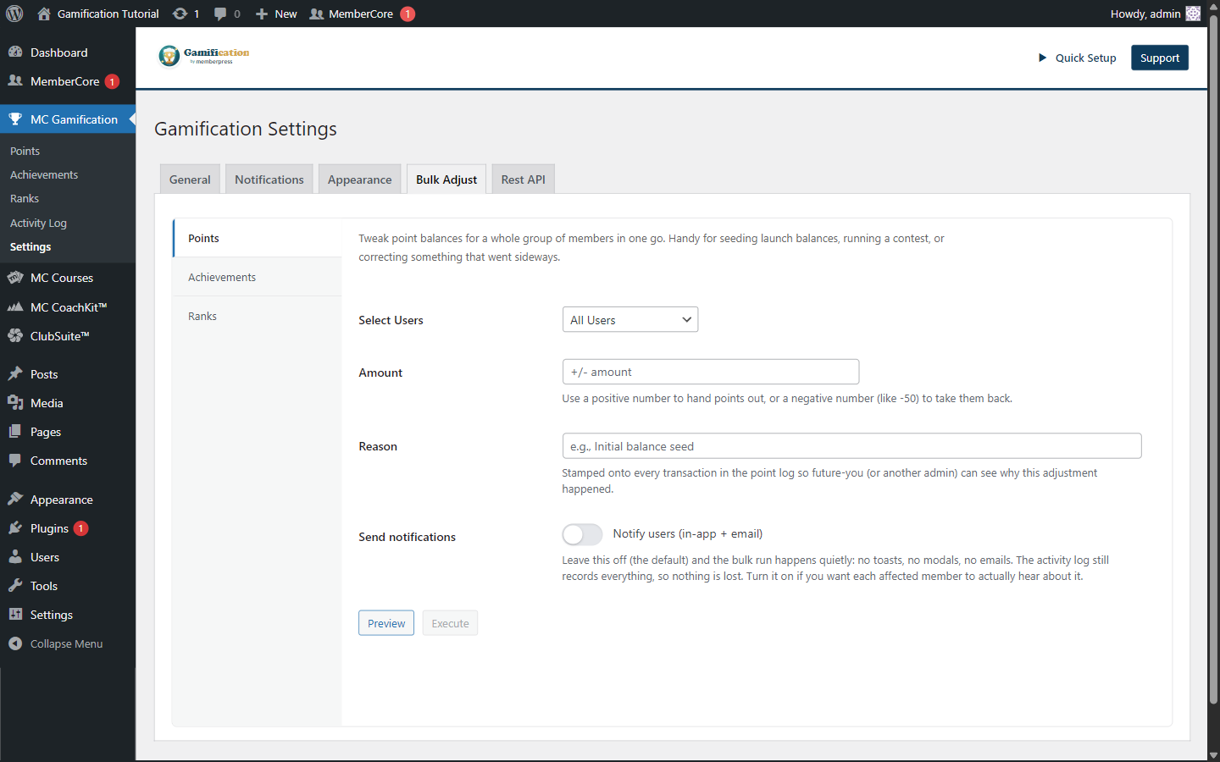Screen dimensions: 1220x762
Task: Switch to the Rest API tab
Action: pos(523,179)
